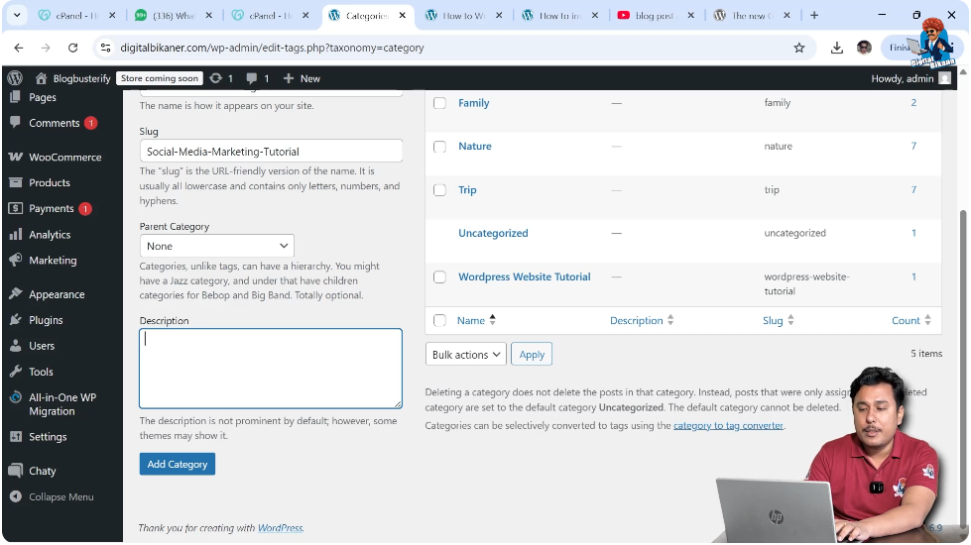971x545 pixels.
Task: Open Settings sidebar icon
Action: point(16,436)
